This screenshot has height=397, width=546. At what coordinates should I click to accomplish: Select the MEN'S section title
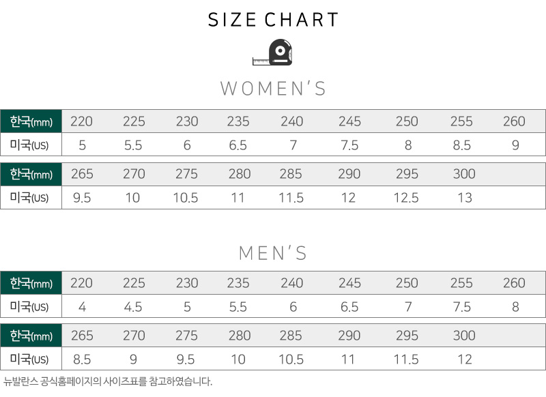click(273, 253)
